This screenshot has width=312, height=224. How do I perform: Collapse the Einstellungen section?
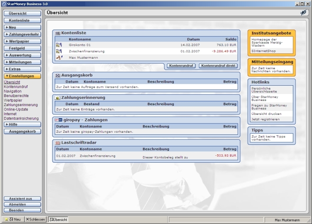pyautogui.click(x=23, y=76)
